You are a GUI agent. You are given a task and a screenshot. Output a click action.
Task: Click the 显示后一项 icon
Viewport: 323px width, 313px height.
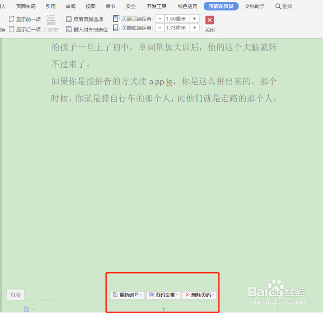click(x=12, y=29)
